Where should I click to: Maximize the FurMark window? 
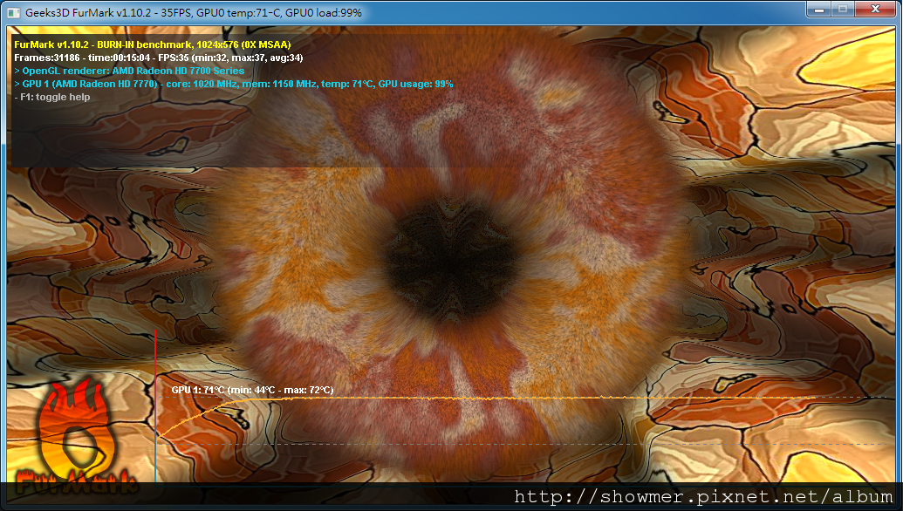coord(843,10)
